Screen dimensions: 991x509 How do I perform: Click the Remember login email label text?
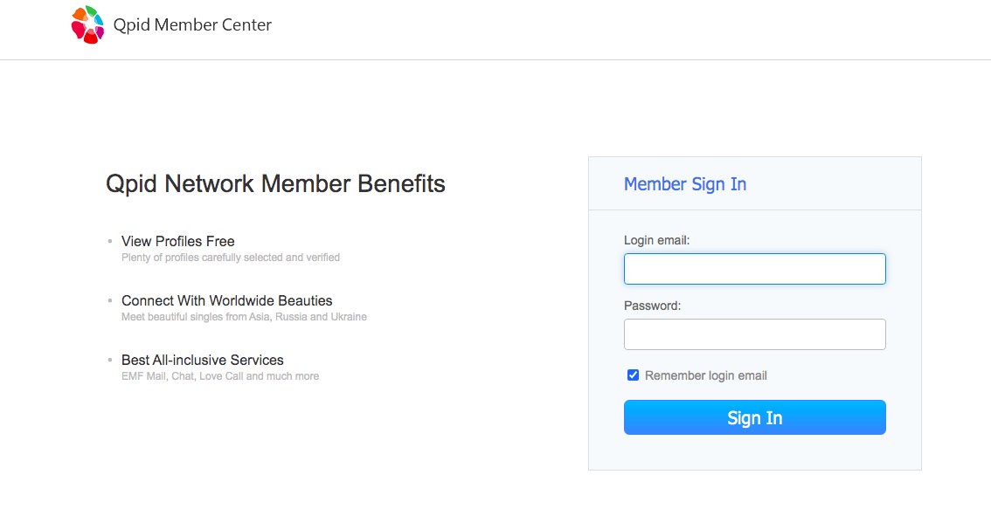click(x=705, y=375)
